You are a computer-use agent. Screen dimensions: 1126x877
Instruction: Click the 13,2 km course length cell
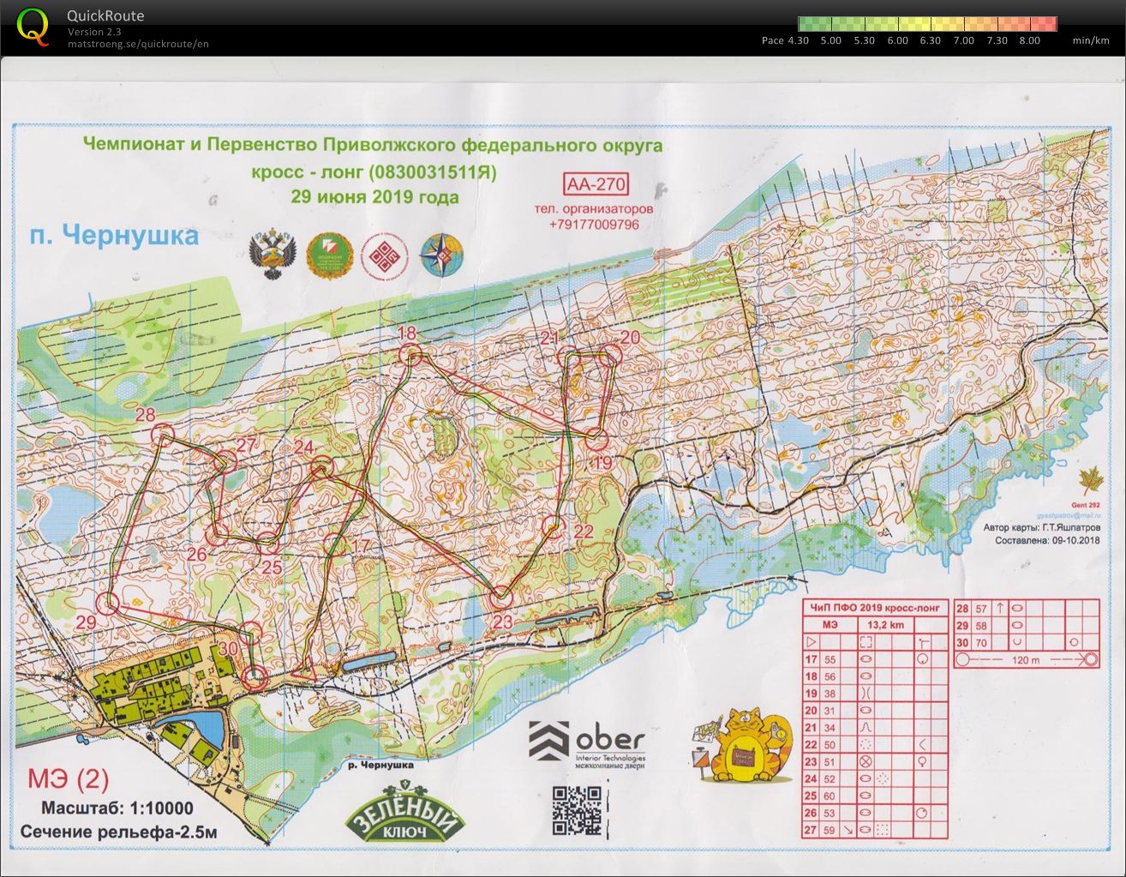coord(885,625)
